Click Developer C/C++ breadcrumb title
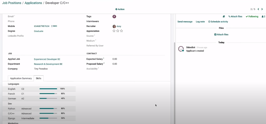 57,3
